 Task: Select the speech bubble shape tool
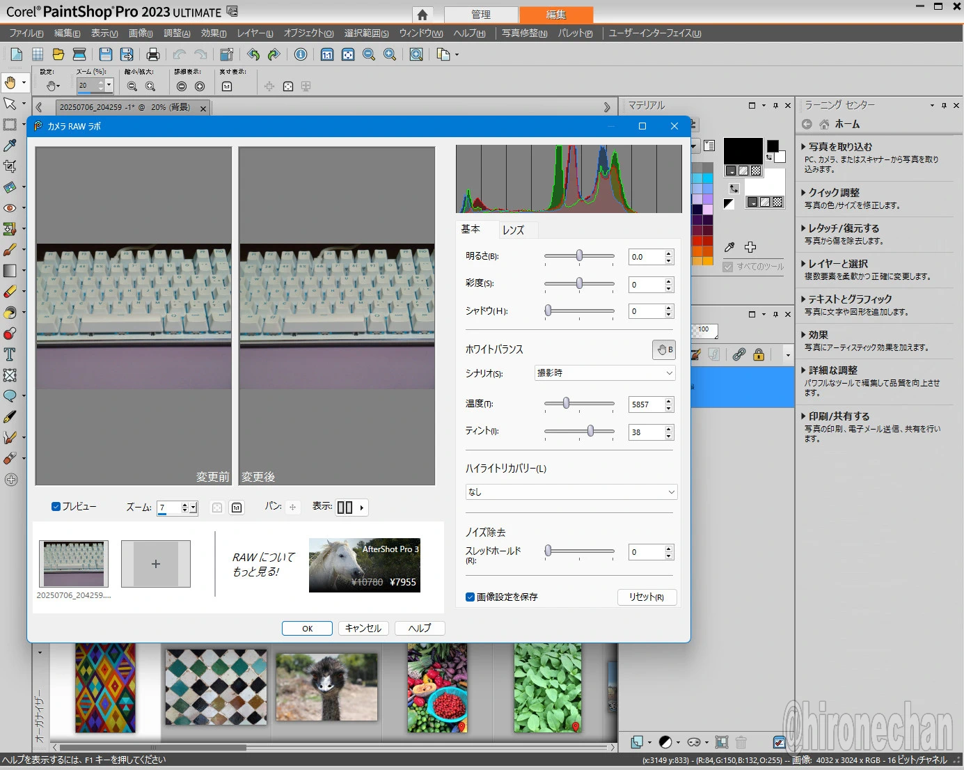(x=10, y=395)
